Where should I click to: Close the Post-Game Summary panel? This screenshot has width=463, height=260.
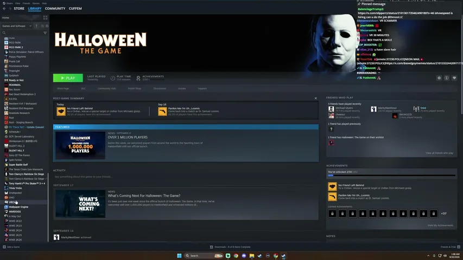(x=316, y=98)
